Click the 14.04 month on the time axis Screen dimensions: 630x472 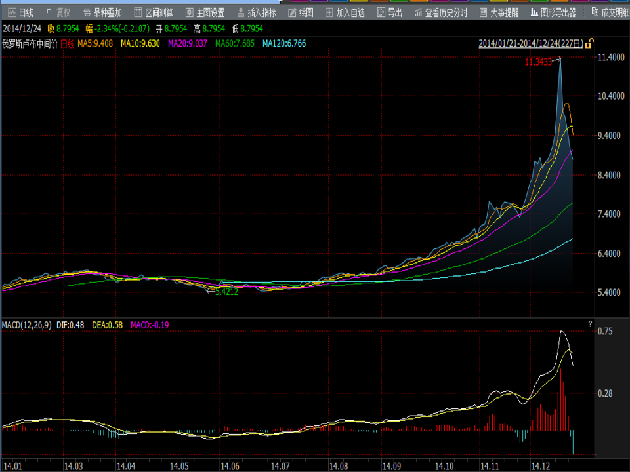point(126,466)
